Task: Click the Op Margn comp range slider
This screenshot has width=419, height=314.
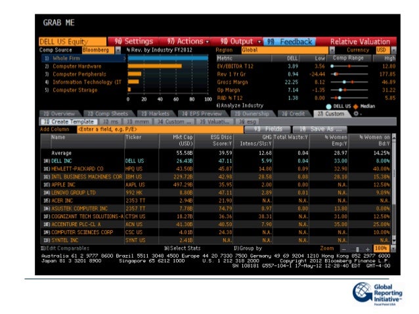Action: tap(349, 90)
